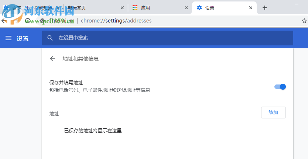Screen dimensions: 308x159
Task: Click the search magnifier icon in settings
Action: pyautogui.click(x=50, y=38)
